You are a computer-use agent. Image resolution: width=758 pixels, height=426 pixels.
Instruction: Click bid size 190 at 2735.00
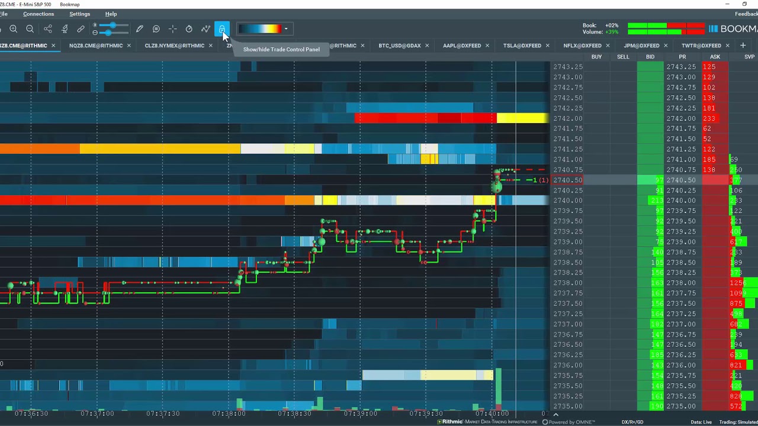pyautogui.click(x=657, y=406)
